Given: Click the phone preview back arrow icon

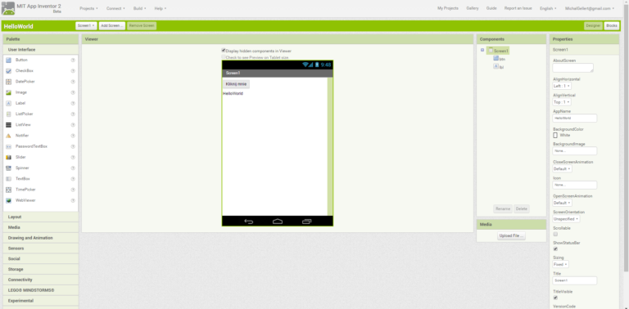Looking at the screenshot, I should point(249,222).
